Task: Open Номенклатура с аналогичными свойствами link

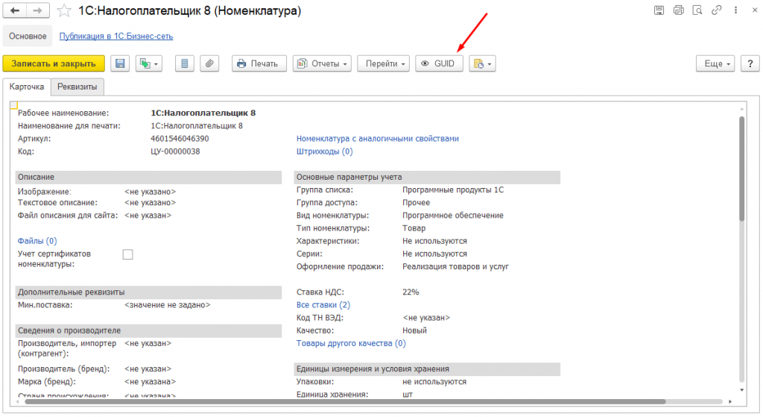Action: [378, 139]
